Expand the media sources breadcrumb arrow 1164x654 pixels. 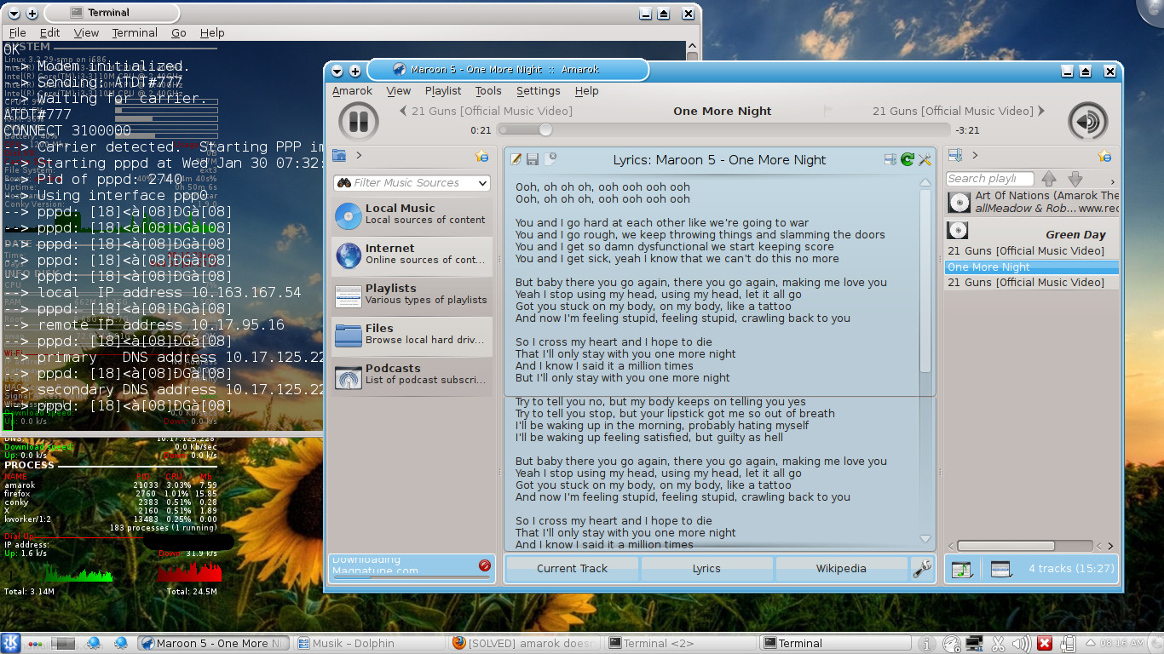point(359,155)
